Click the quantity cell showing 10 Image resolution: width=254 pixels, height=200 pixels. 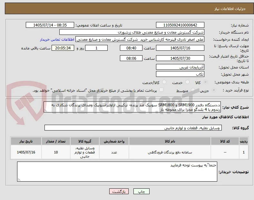coord(56,152)
